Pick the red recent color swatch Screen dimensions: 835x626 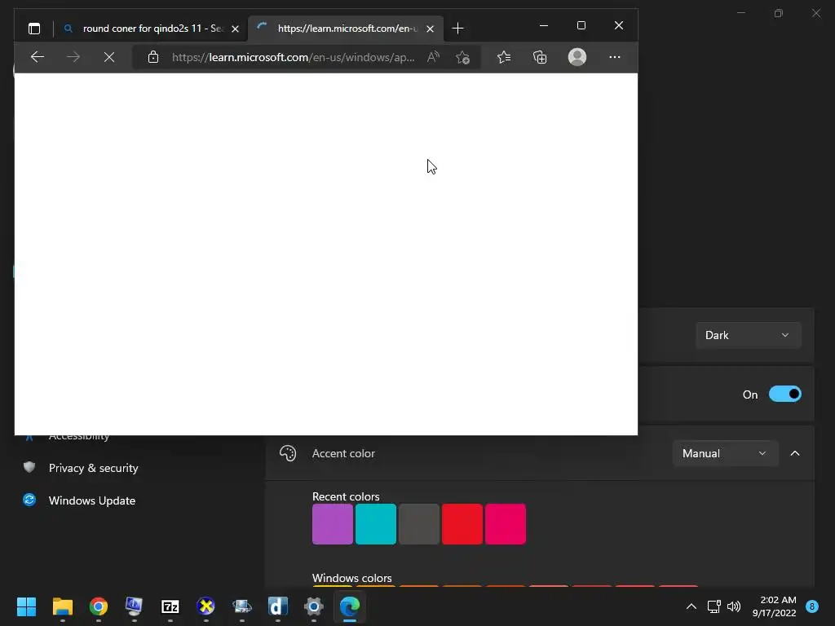[x=462, y=524]
